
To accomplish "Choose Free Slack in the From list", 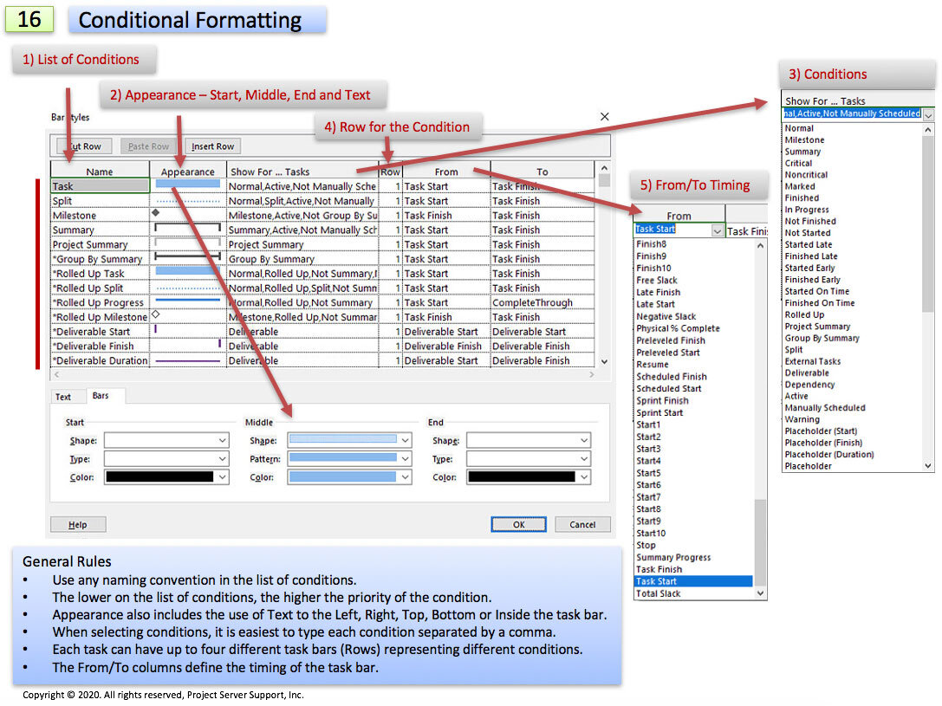I will (x=657, y=281).
